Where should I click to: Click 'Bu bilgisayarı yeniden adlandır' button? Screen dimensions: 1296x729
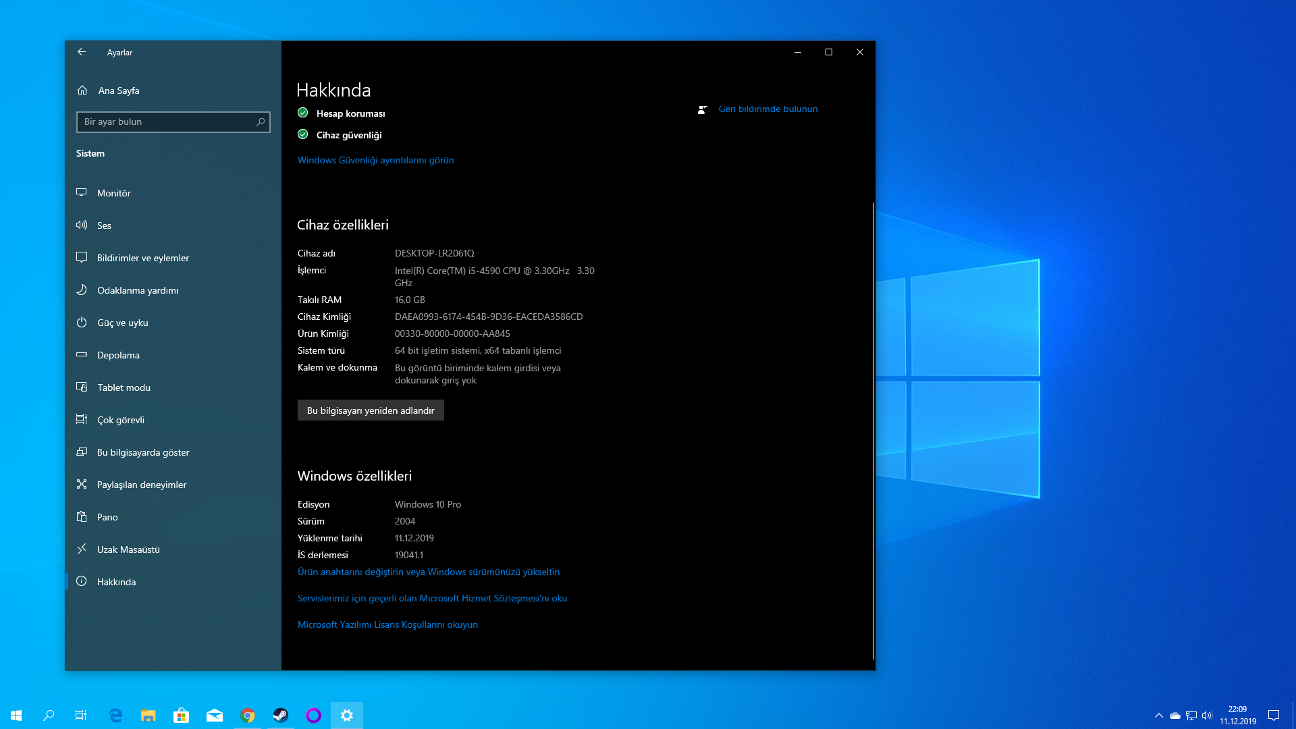[x=371, y=410]
